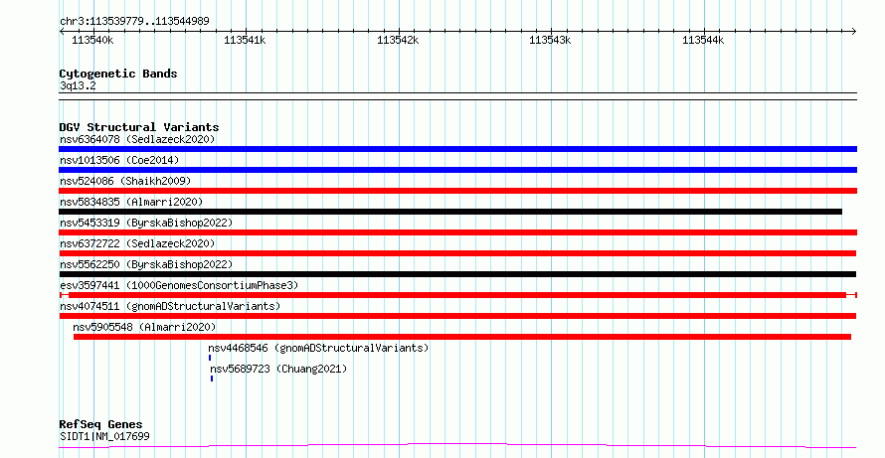Viewport: 885px width, 458px height.
Task: Click the nsv524086 (Shaikh2009) label
Action: pos(125,181)
